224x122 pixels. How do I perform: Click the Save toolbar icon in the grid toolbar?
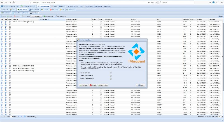point(3,16)
